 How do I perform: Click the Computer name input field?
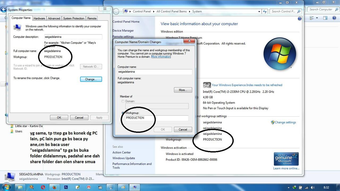(x=155, y=72)
